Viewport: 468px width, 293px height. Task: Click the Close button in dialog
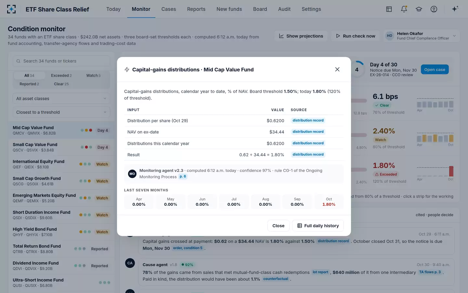[279, 226]
